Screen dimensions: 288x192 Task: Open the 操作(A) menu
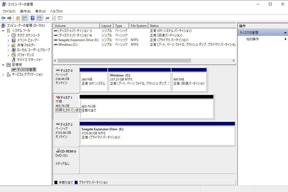point(25,11)
